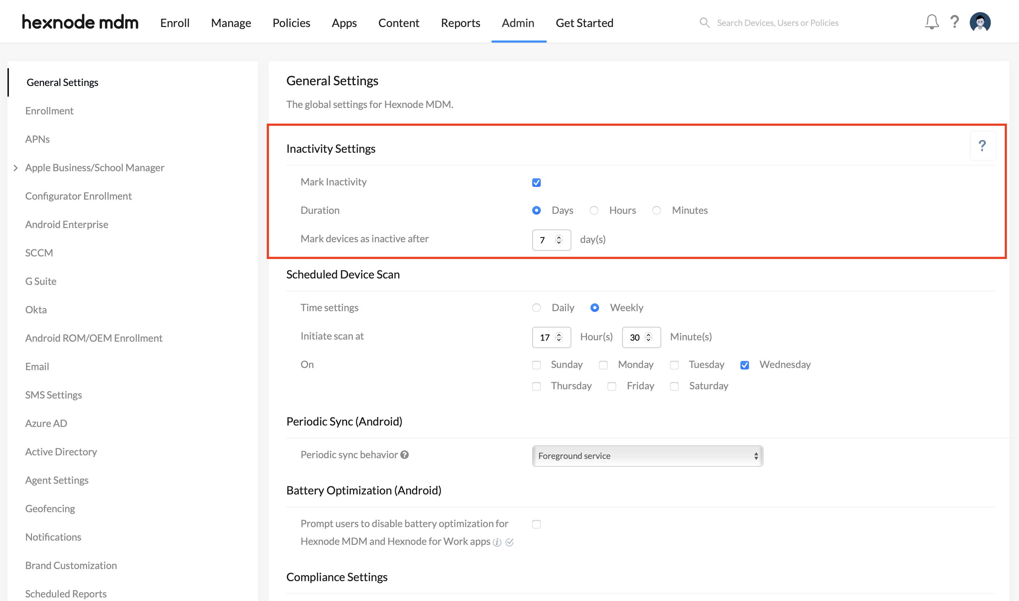
Task: Enable battery optimization prompt checkbox
Action: (536, 525)
